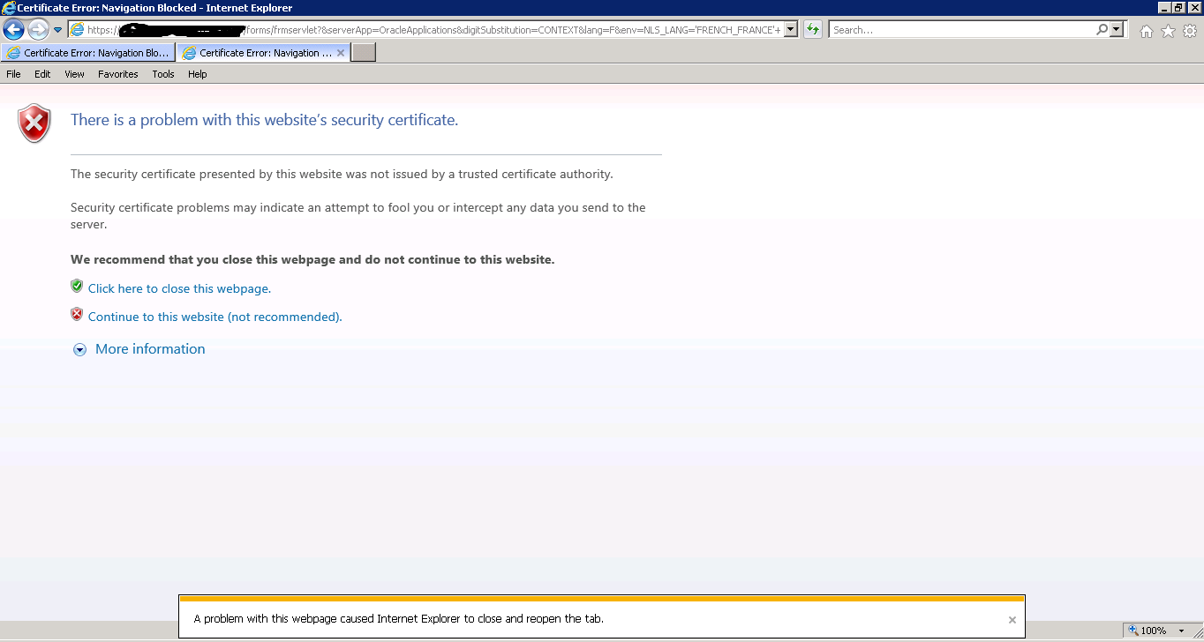Open Favorites star icon

pos(1168,31)
